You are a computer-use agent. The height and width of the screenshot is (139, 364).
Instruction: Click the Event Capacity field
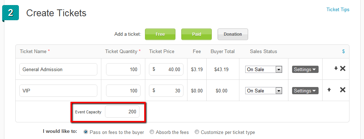tap(122, 112)
